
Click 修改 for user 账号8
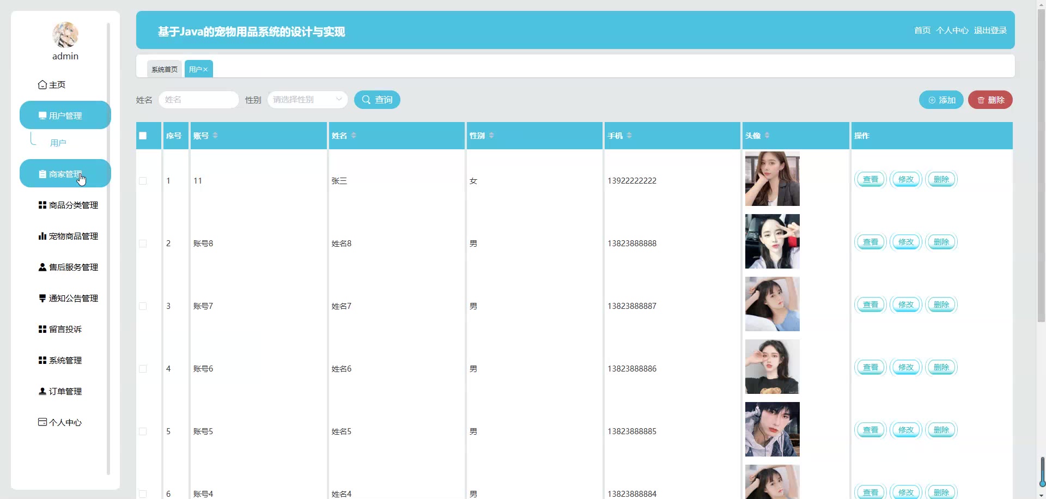point(906,242)
